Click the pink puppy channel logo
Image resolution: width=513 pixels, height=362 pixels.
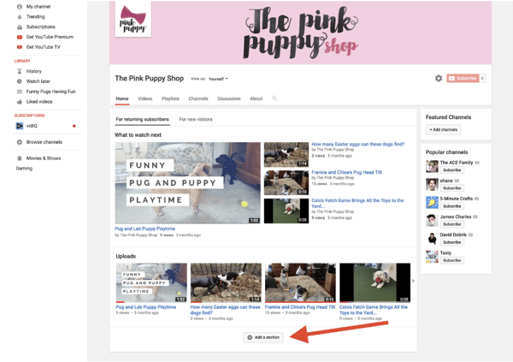click(x=133, y=19)
